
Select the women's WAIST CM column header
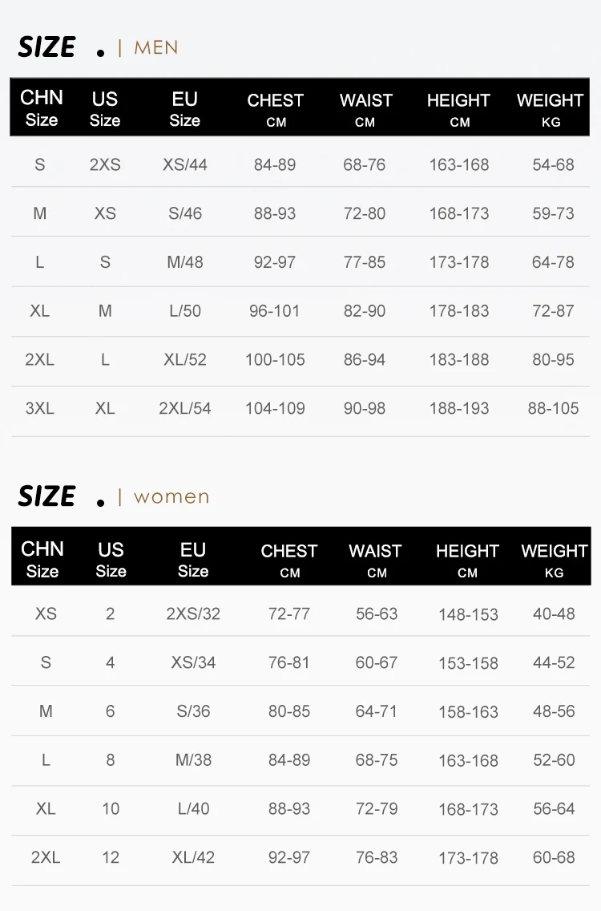[x=375, y=560]
